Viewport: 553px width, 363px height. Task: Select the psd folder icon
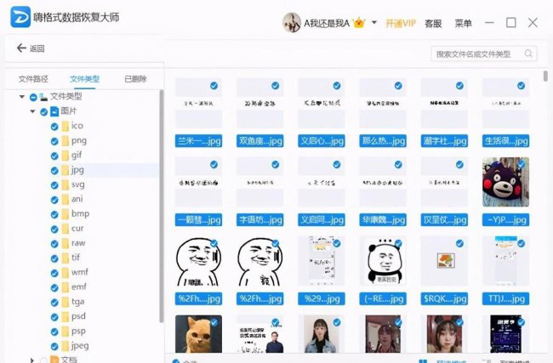[x=66, y=316]
